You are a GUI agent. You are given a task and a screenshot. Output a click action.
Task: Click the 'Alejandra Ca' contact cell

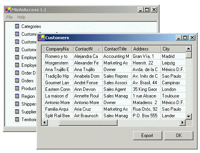(x=88, y=56)
